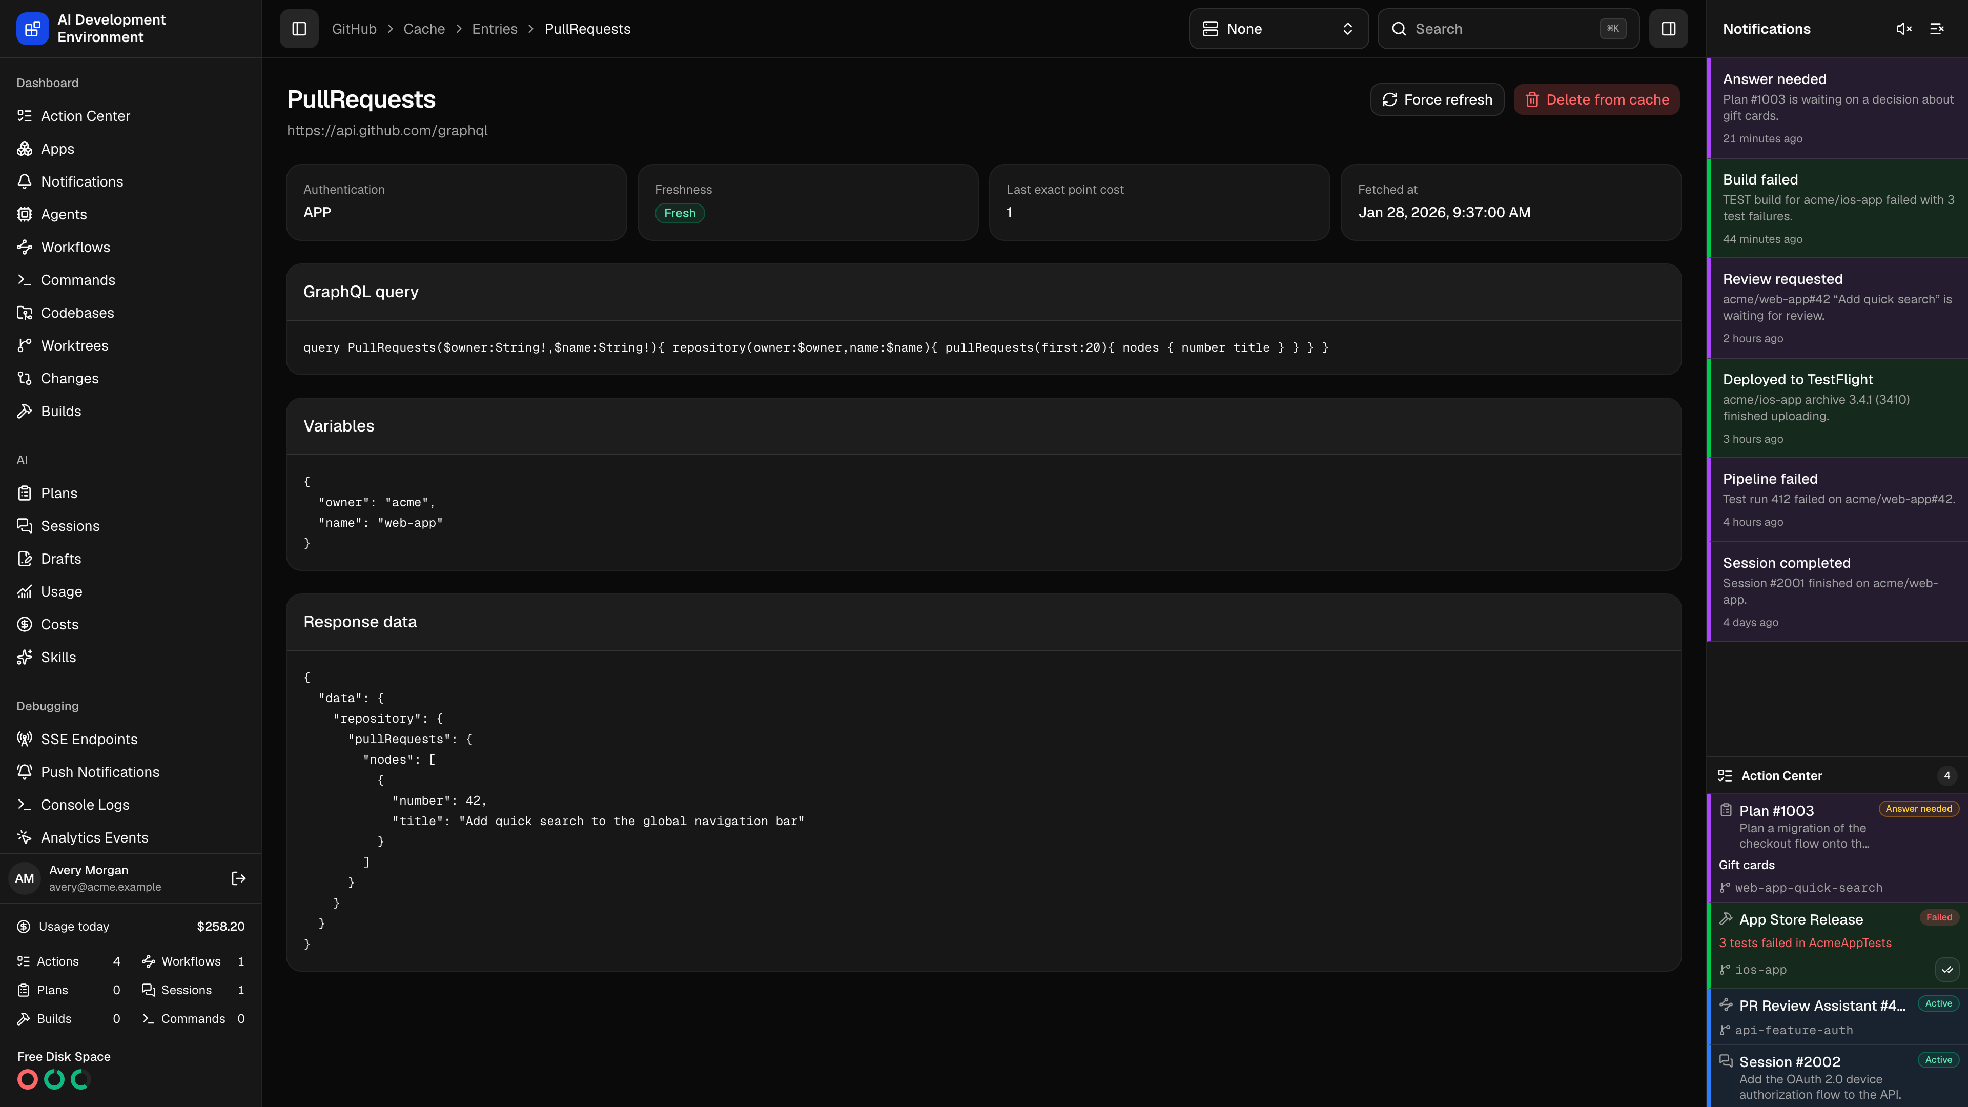Click the Skills sparkle icon
Viewport: 1968px width, 1107px height.
point(25,658)
